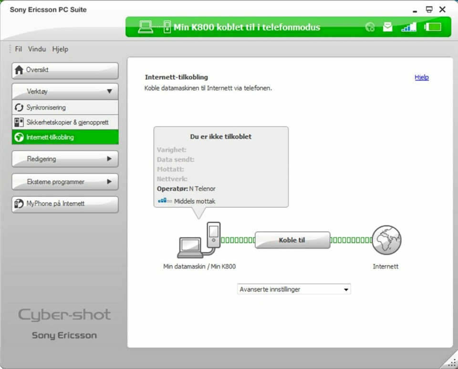Click the phone icon in the green status bar
The image size is (458, 369).
pos(167,27)
